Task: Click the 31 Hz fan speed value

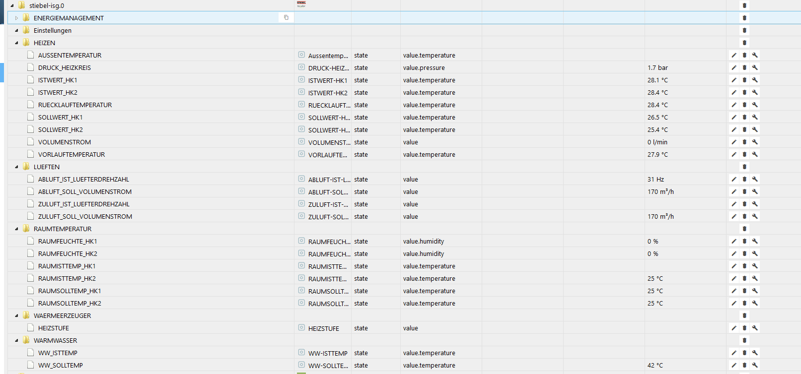Action: click(x=655, y=179)
